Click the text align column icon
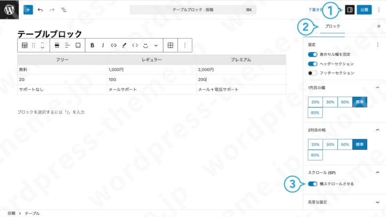This screenshot has height=217, width=386. [x=67, y=45]
